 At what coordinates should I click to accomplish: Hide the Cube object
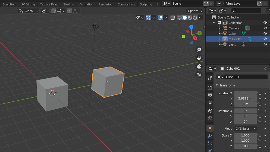pos(265,33)
